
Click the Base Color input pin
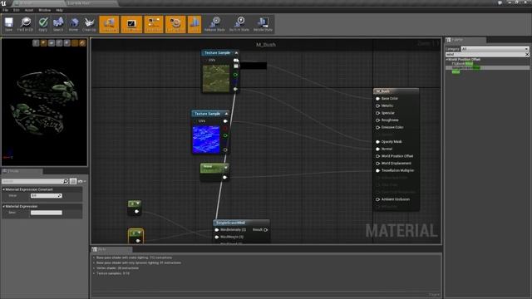tap(377, 99)
